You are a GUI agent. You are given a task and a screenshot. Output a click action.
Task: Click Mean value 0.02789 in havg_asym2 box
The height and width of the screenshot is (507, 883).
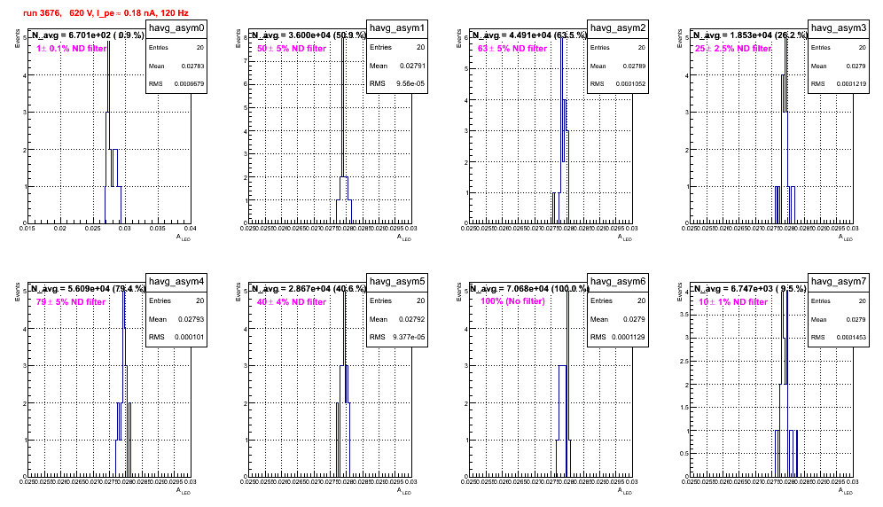click(x=634, y=66)
